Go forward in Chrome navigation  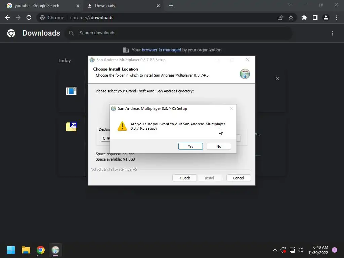(x=18, y=17)
